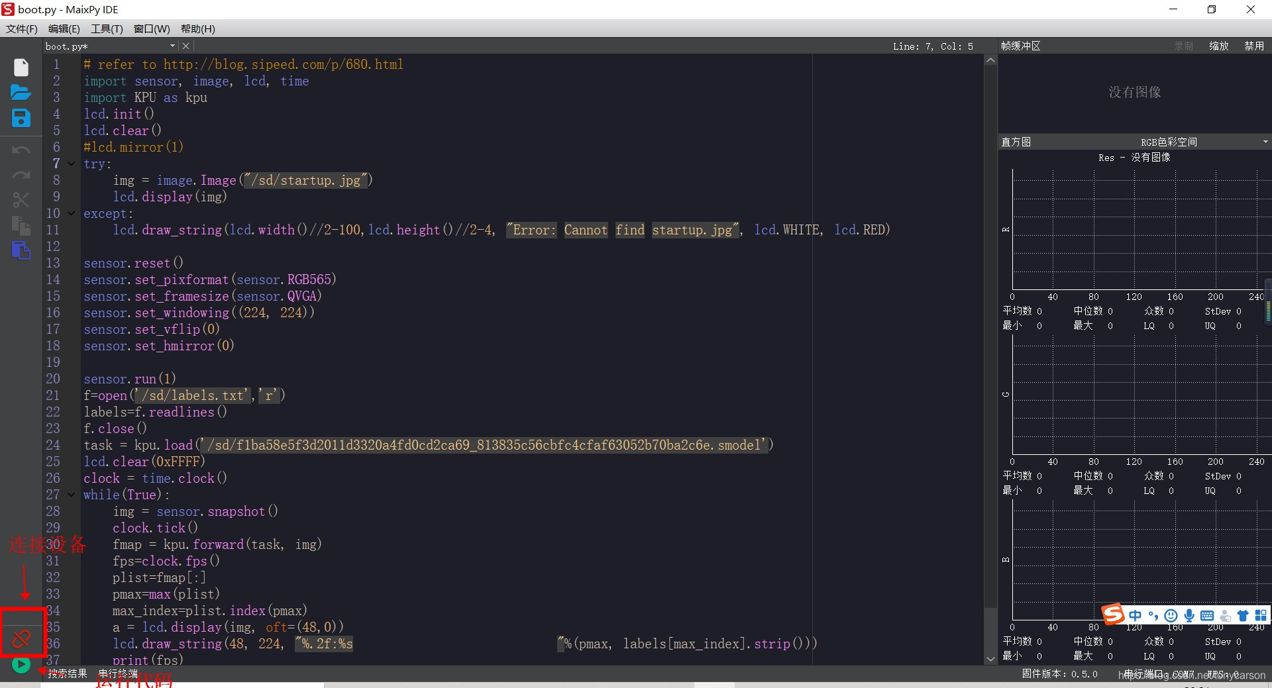Collapse the try block at line 7

click(72, 164)
